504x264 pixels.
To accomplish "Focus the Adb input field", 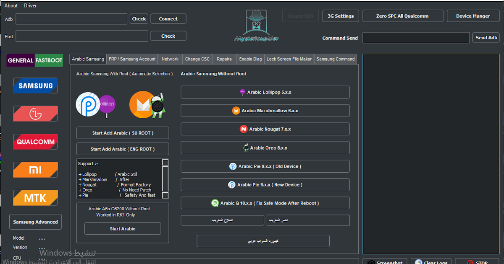I will click(71, 19).
